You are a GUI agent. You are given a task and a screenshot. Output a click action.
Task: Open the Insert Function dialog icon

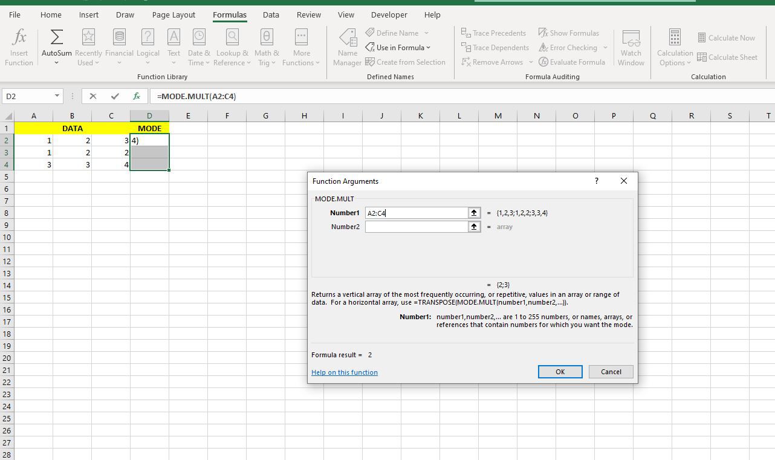pyautogui.click(x=19, y=47)
